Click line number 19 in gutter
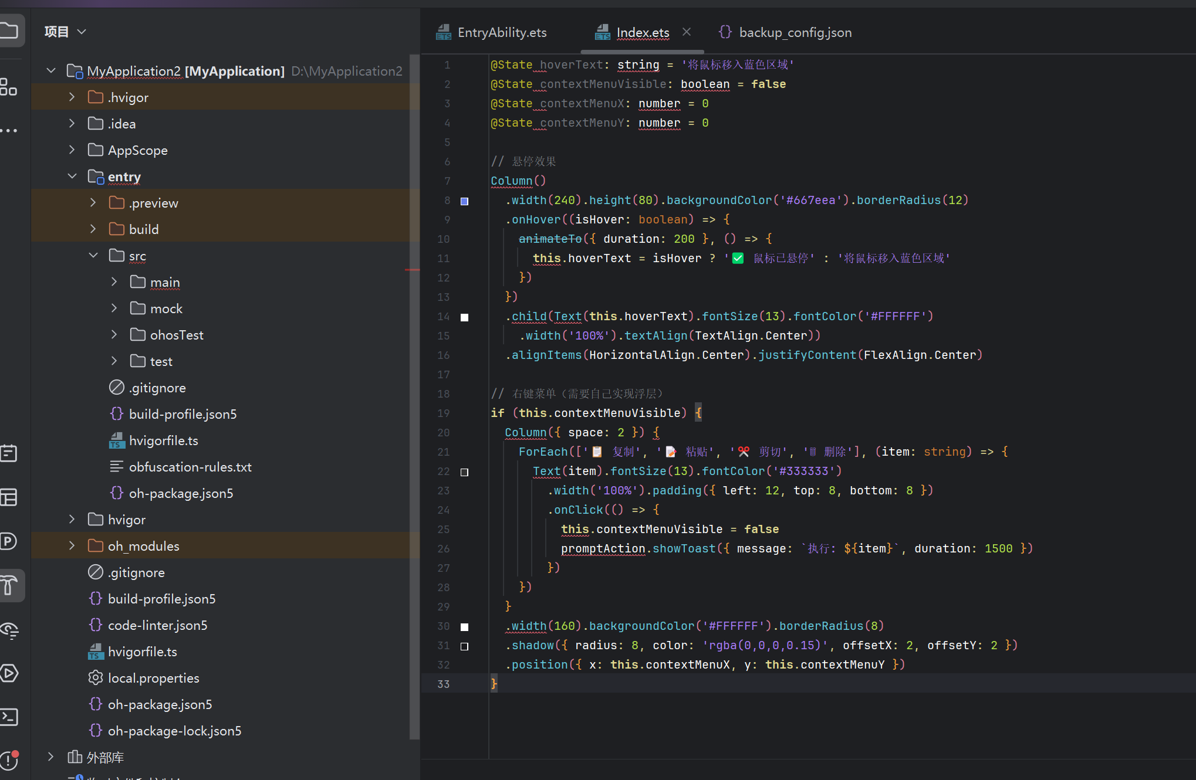 click(444, 413)
